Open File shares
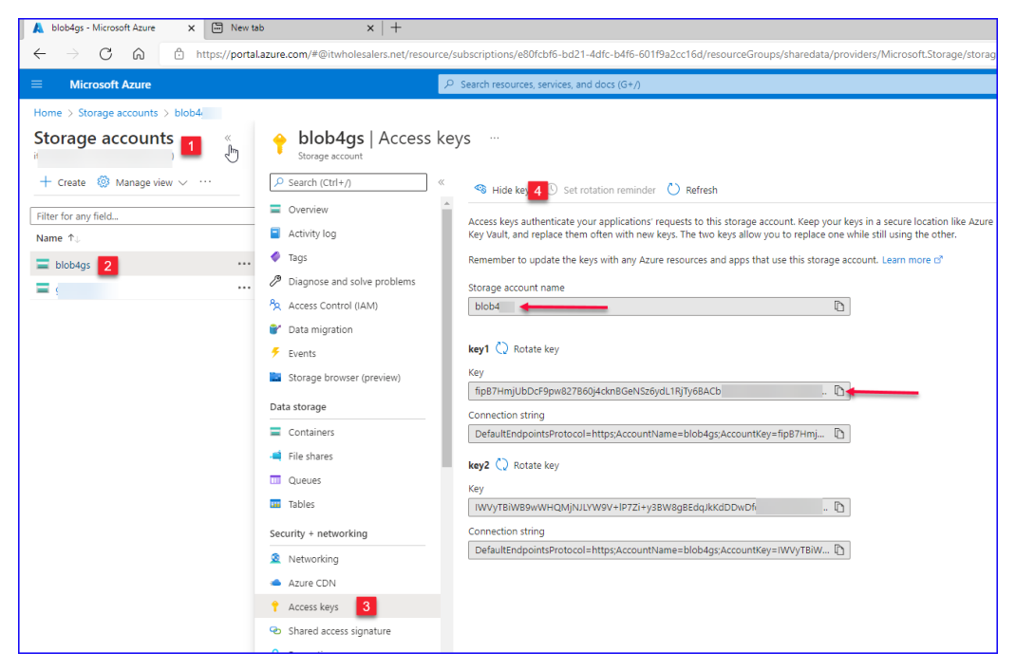 [310, 456]
